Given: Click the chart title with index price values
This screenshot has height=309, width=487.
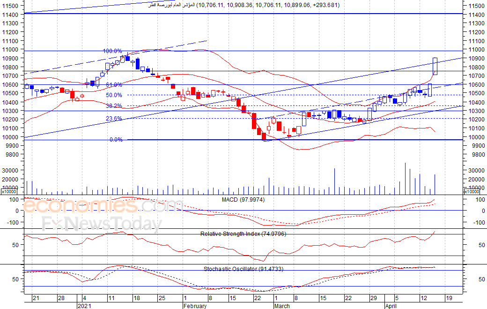Looking at the screenshot, I should (244, 5).
